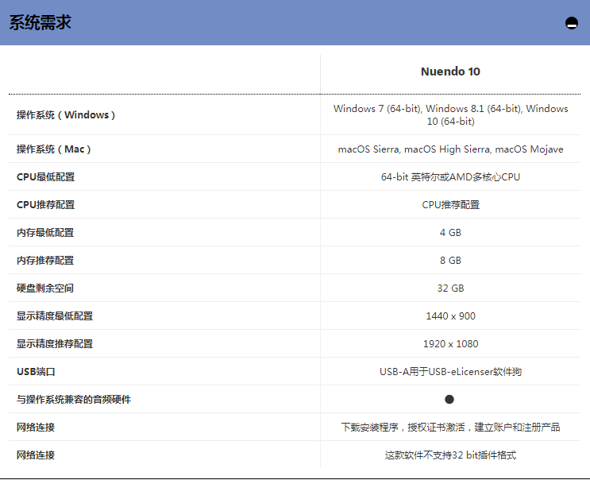Select the 8 GB memory value
The height and width of the screenshot is (480, 590).
coord(450,261)
